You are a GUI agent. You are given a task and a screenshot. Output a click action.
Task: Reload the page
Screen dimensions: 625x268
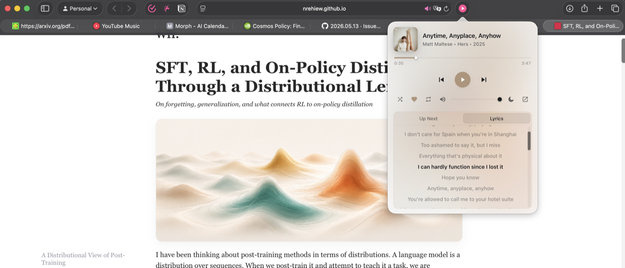point(446,8)
